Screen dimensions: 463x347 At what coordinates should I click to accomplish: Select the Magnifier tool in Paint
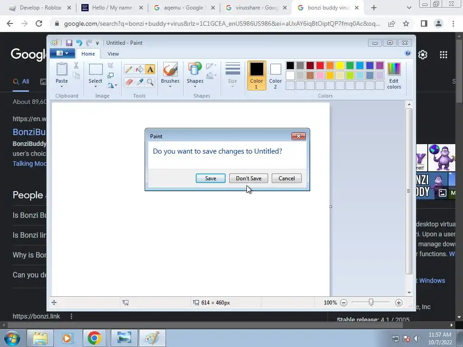point(150,82)
